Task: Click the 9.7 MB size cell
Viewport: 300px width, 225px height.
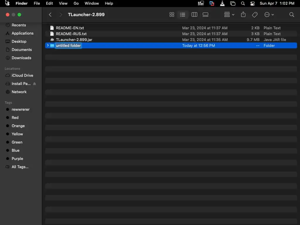Action: pyautogui.click(x=253, y=40)
